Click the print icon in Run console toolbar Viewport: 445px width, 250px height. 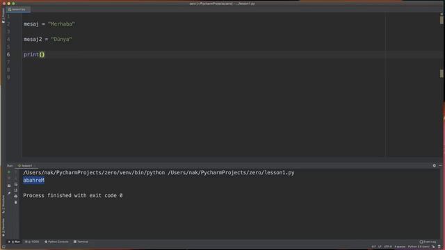tap(15, 196)
